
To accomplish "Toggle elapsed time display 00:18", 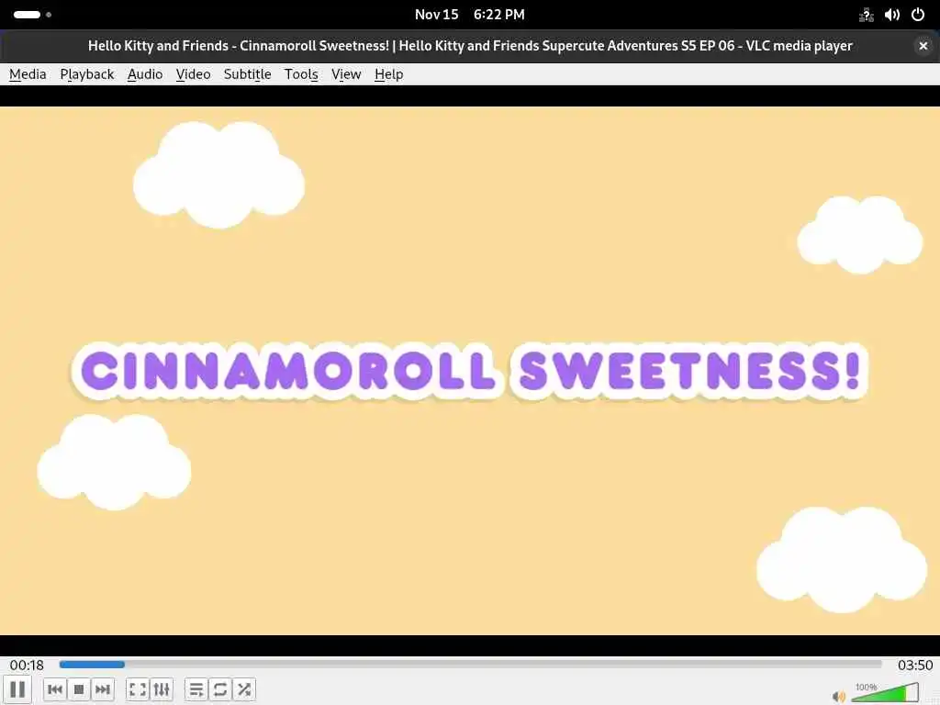I will point(27,665).
